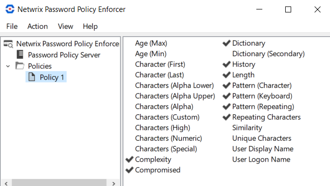Viewport: 330px width, 186px height.
Task: Open the Characters (Alpha Upper) rule
Action: (x=175, y=96)
